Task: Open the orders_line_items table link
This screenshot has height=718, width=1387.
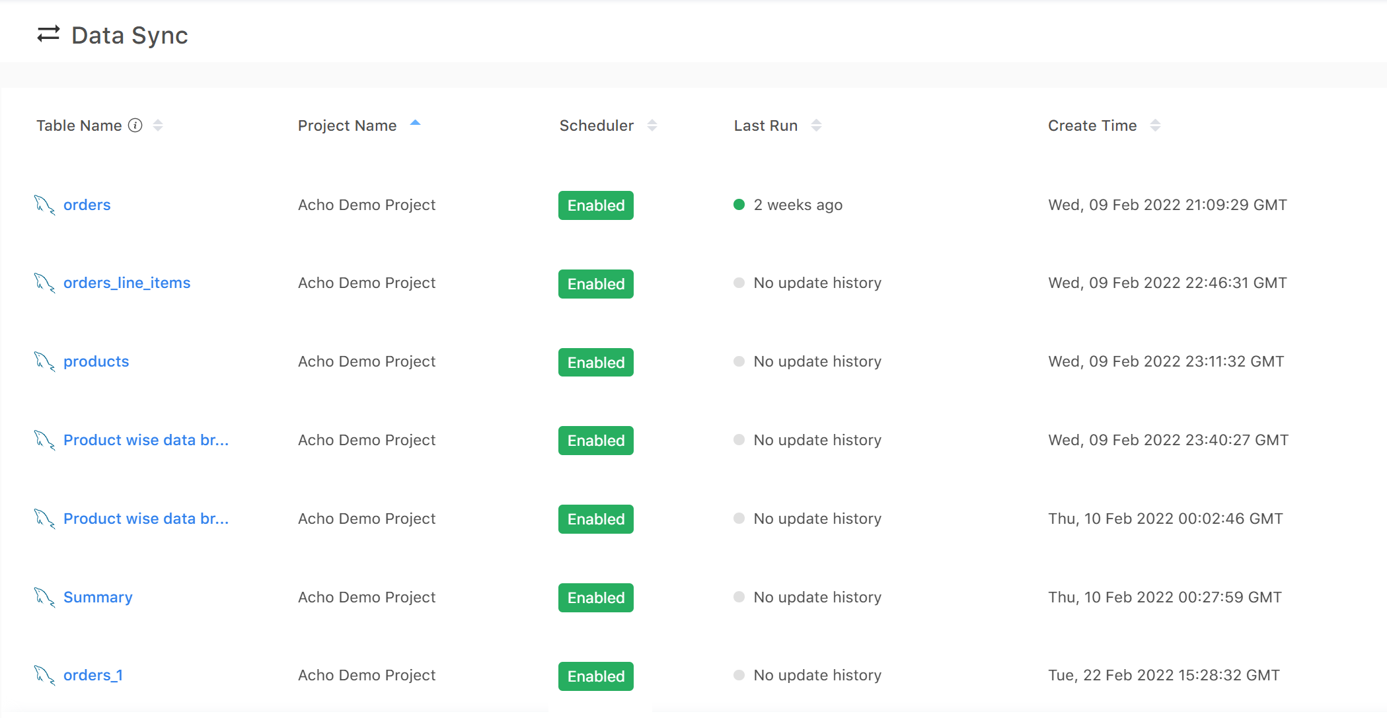Action: 127,283
